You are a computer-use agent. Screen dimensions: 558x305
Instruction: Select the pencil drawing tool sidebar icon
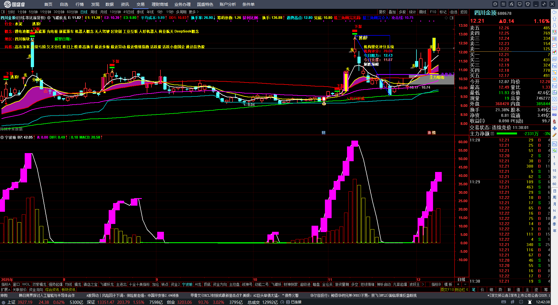(x=555, y=135)
